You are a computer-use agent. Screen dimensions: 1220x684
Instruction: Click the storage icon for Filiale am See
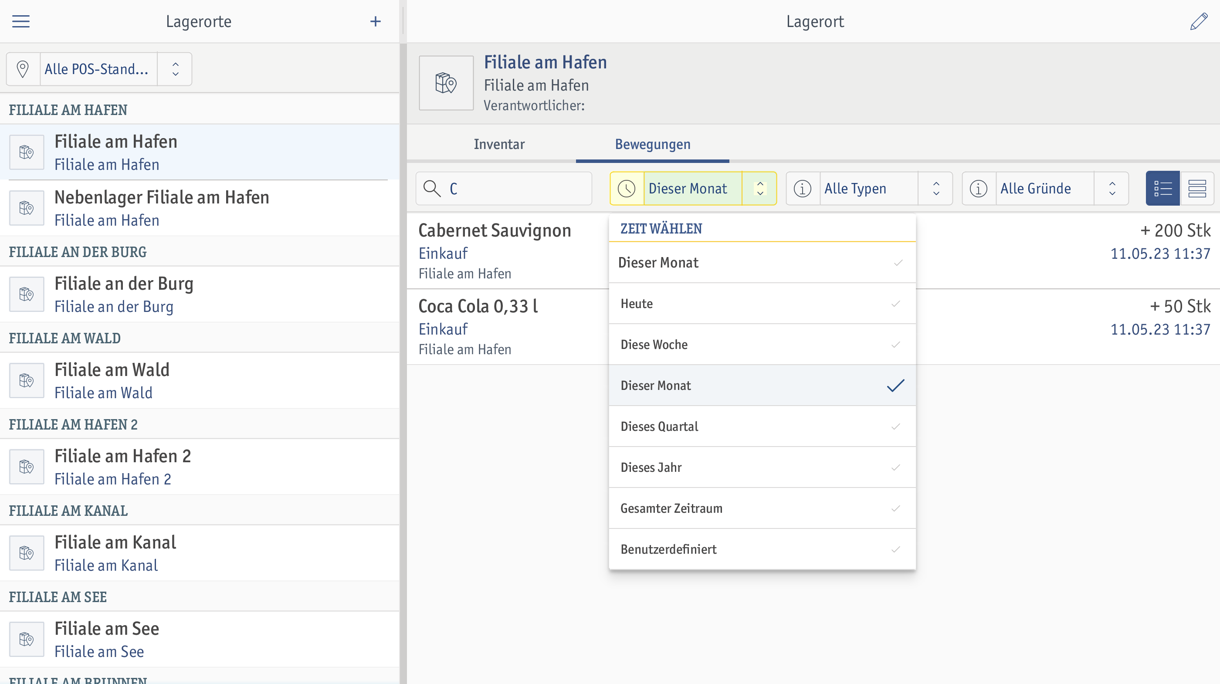pos(27,639)
